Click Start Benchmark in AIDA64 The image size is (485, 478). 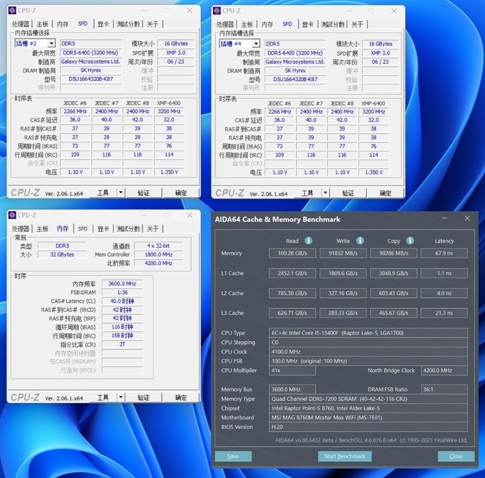coord(344,456)
